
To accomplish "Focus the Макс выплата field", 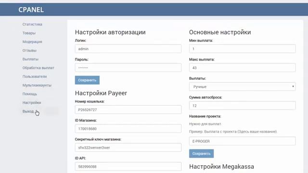I will [242, 68].
